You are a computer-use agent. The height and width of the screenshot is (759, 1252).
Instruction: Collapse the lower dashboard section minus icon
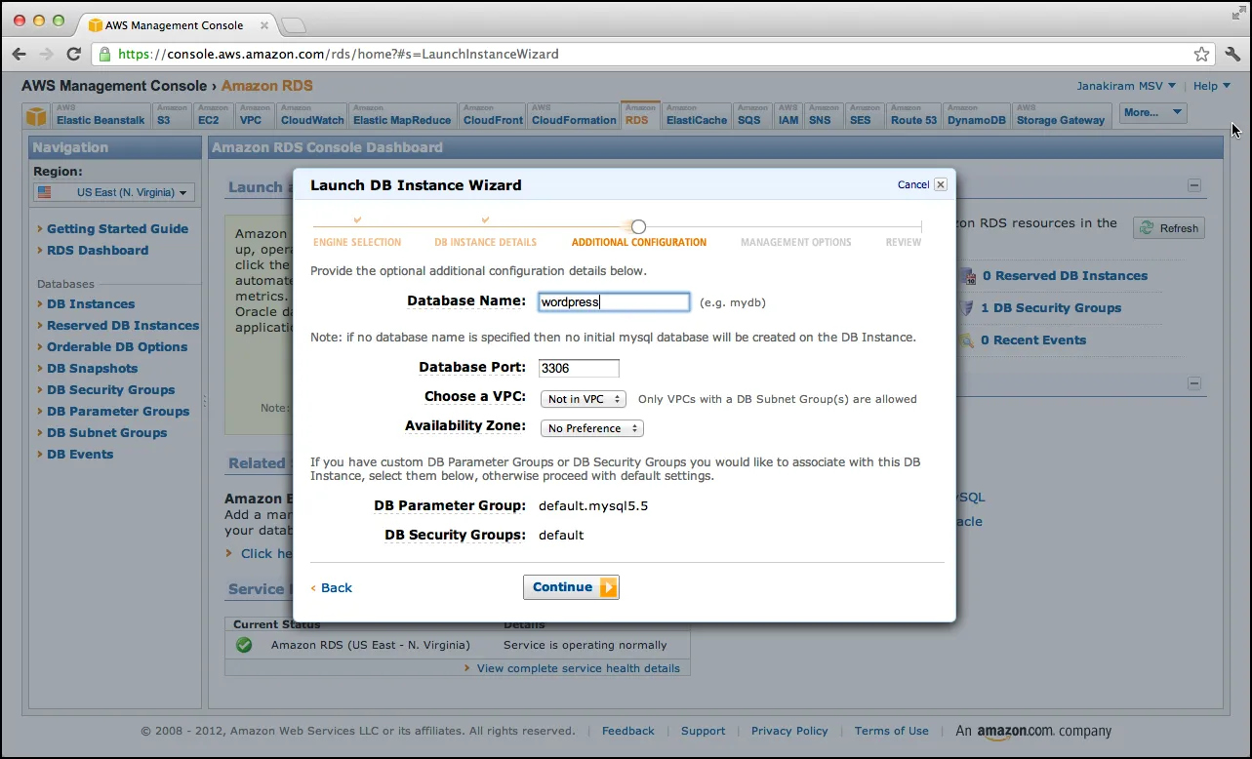point(1194,384)
